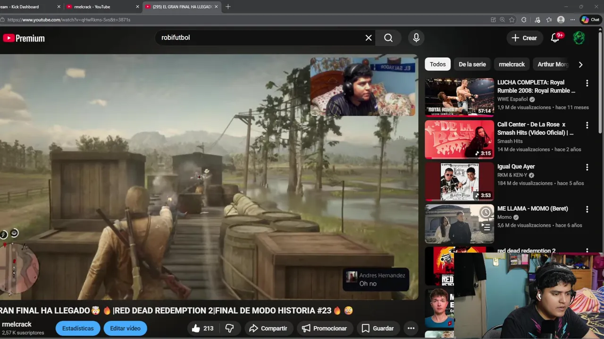Viewport: 604px width, 339px height.
Task: Open browser settings and more menu
Action: (x=572, y=20)
